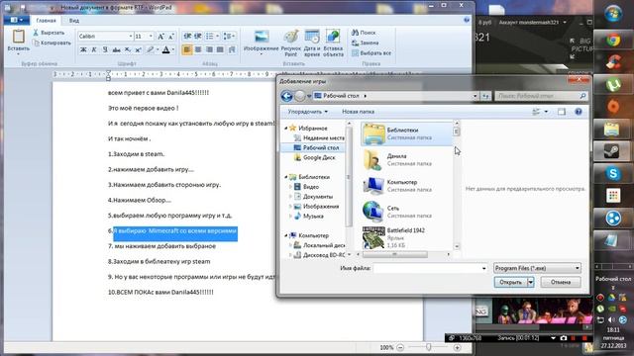Open the paragraph settings icon
This screenshot has height=356, width=634.
pyautogui.click(x=232, y=49)
